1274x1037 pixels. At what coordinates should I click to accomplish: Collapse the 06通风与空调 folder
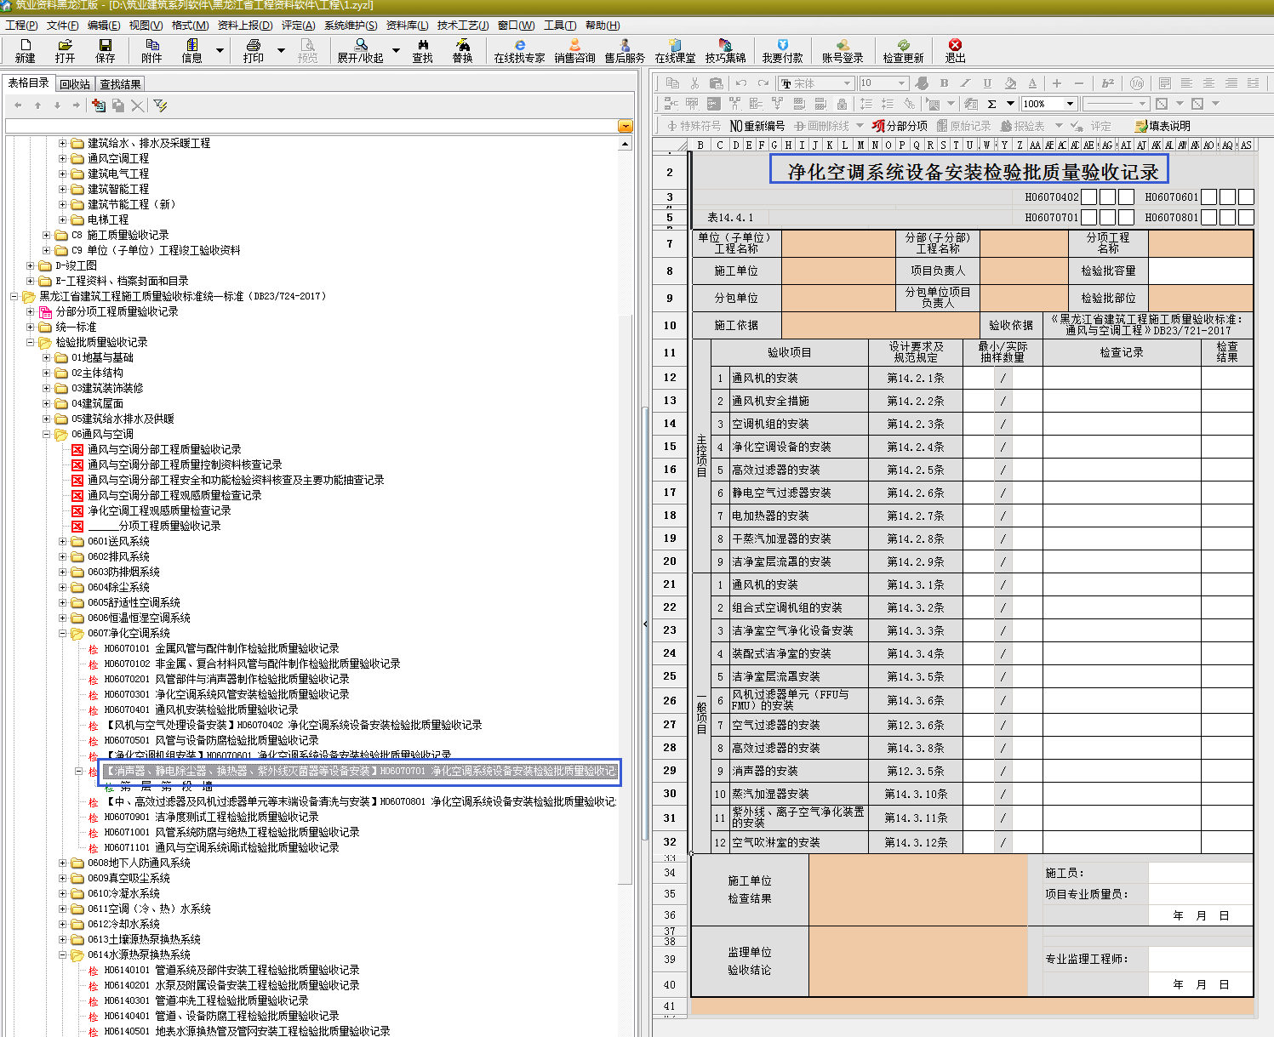tap(47, 434)
